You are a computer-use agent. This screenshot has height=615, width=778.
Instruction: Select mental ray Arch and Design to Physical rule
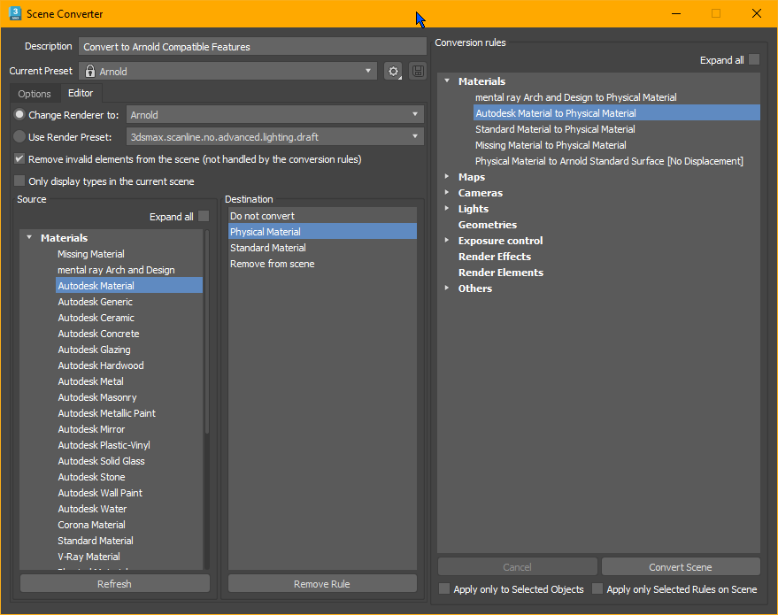[x=617, y=97]
